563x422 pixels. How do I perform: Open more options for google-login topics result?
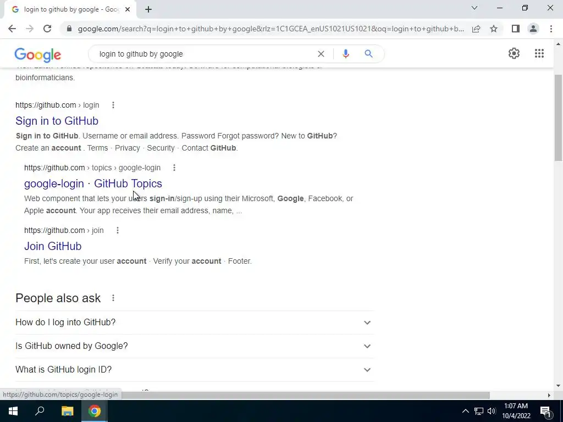[x=174, y=168]
